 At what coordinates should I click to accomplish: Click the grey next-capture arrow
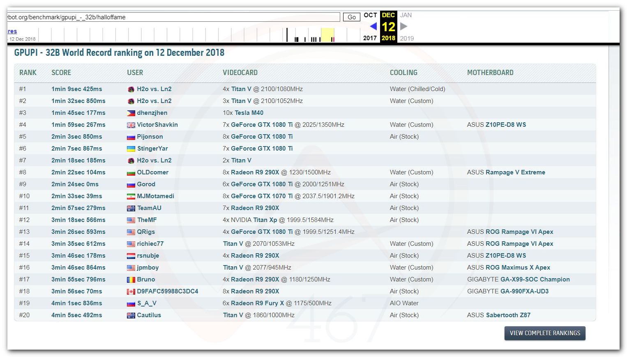pyautogui.click(x=403, y=26)
